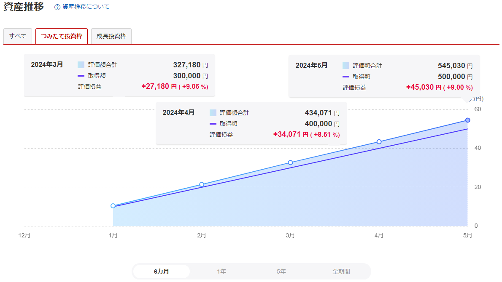Click 取得額 purple line icon in 2024年4月 tooltip
This screenshot has width=502, height=282.
(213, 124)
